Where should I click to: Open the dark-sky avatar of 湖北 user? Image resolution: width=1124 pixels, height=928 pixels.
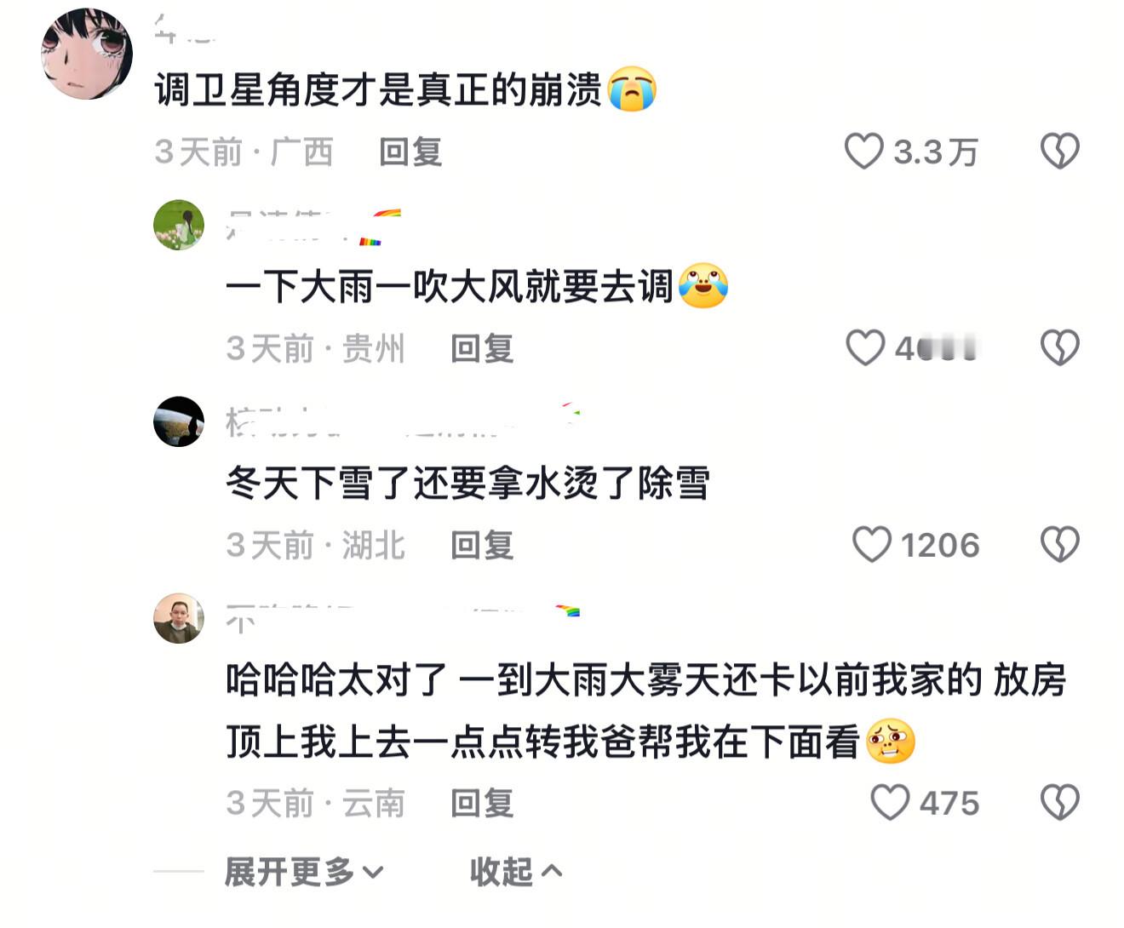(179, 421)
